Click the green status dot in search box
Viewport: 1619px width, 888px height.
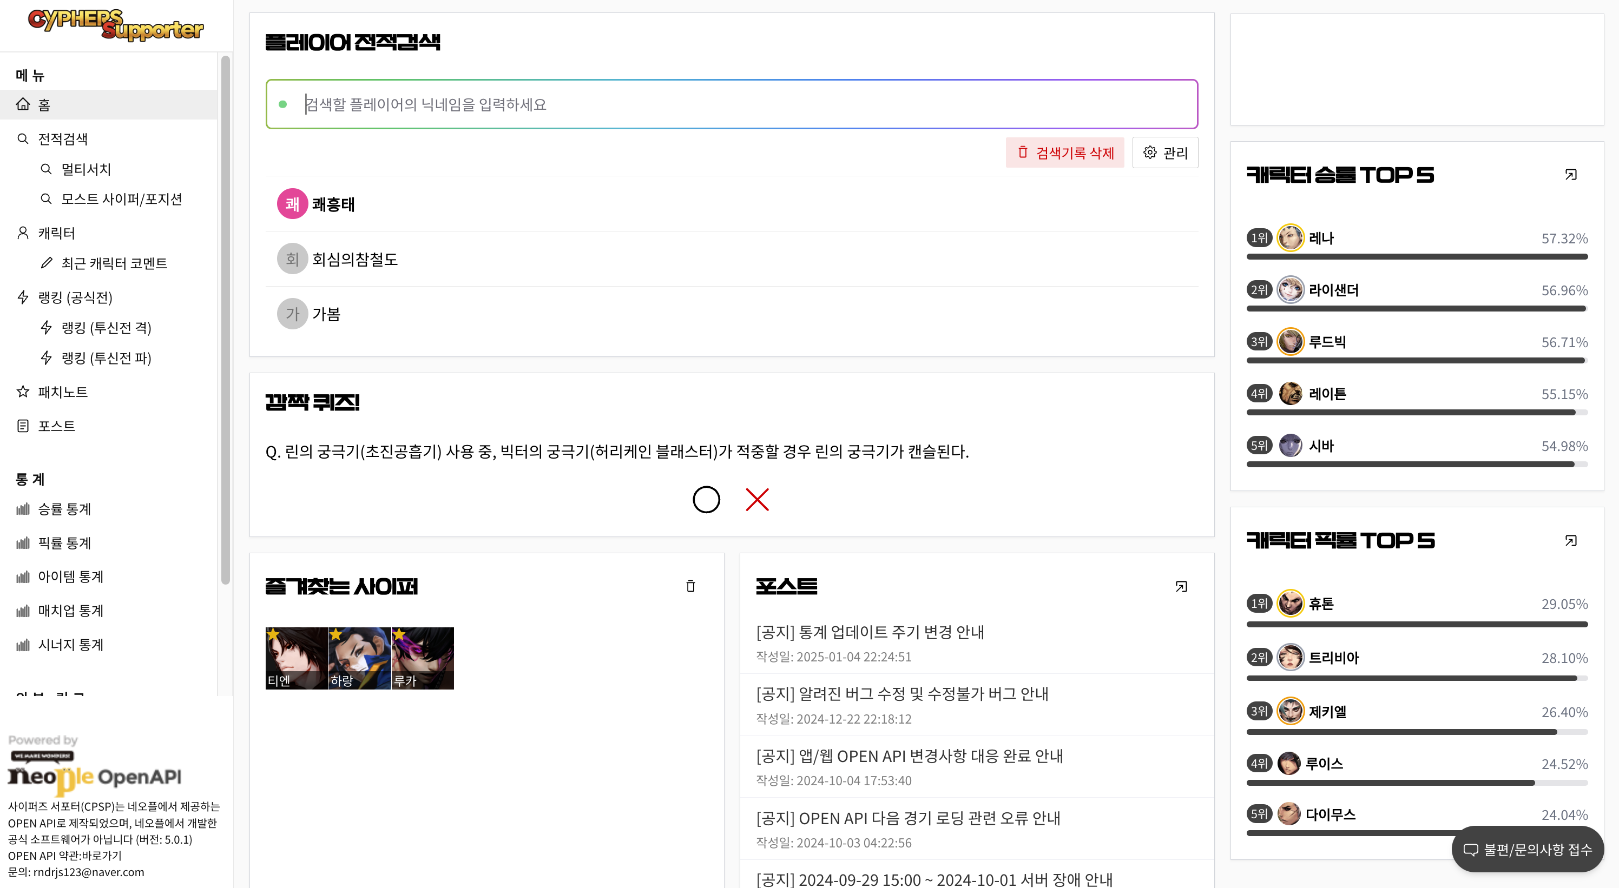[283, 104]
